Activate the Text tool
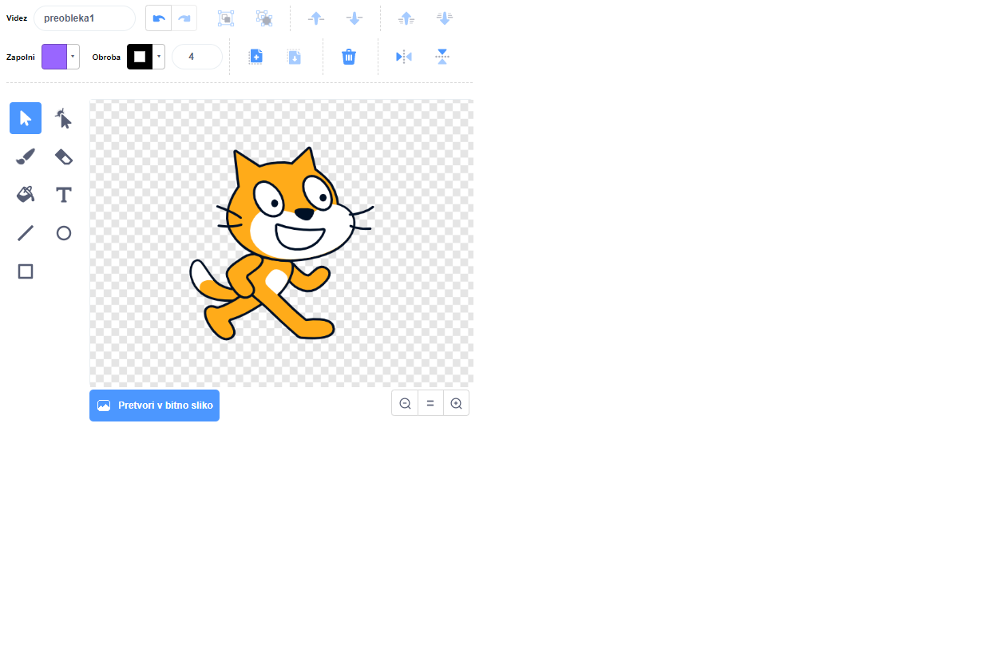Image resolution: width=1002 pixels, height=645 pixels. (63, 194)
